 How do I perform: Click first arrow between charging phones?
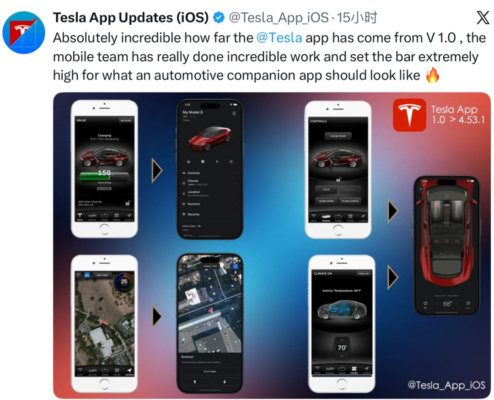157,171
